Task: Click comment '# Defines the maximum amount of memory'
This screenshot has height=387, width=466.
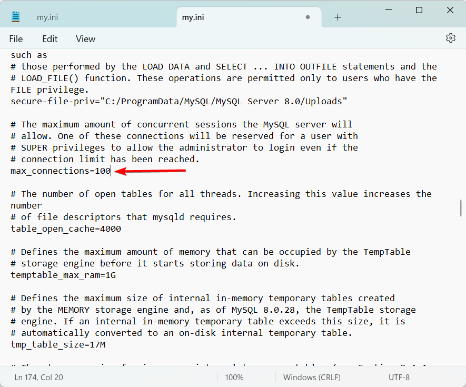Action: pyautogui.click(x=211, y=252)
